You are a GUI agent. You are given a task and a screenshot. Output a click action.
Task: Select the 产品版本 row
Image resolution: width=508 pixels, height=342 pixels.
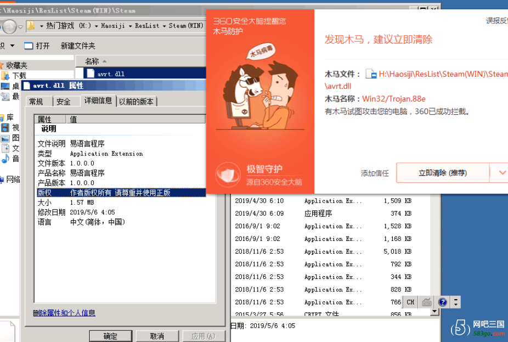pos(121,183)
